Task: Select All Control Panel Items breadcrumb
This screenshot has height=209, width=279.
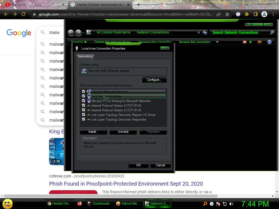Action: click(114, 32)
